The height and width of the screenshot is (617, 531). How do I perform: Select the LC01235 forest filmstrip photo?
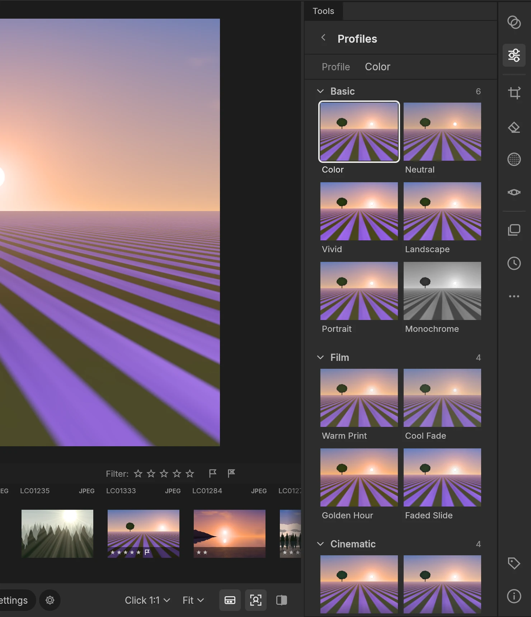[x=57, y=534]
